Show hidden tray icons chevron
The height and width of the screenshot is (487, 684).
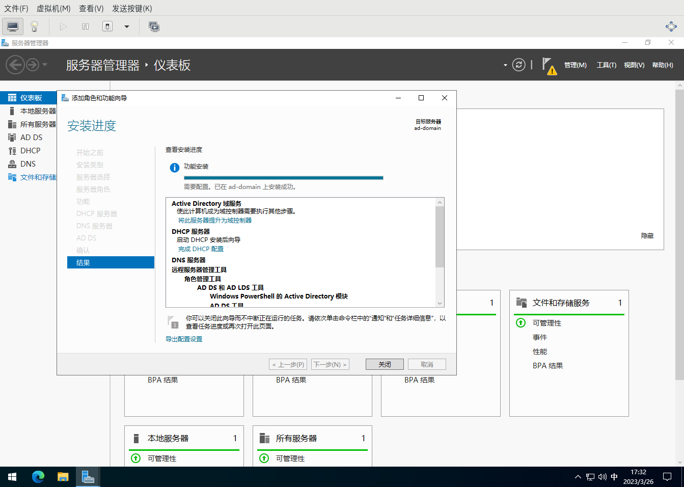578,477
